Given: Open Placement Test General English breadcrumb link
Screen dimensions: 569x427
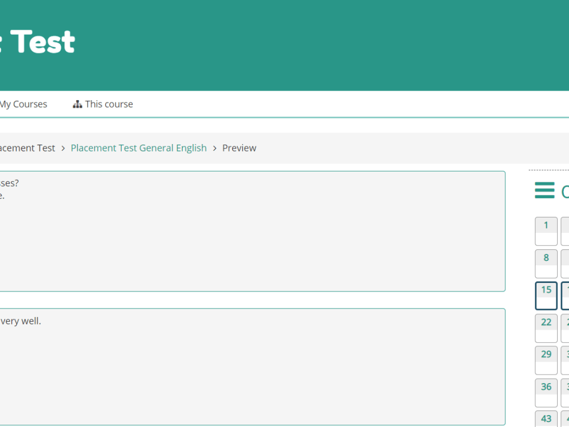Looking at the screenshot, I should tap(139, 148).
